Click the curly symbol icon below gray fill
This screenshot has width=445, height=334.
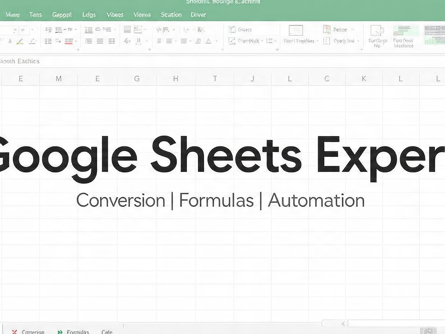127,41
